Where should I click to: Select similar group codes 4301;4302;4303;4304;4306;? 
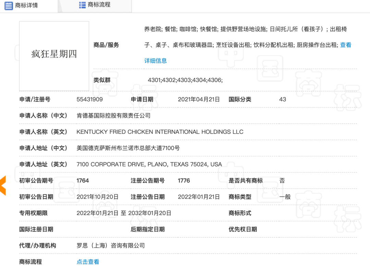click(185, 80)
